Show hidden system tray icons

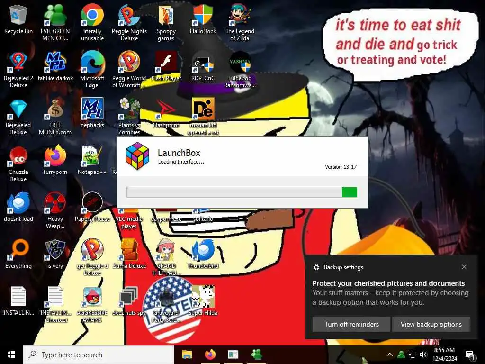(390, 355)
